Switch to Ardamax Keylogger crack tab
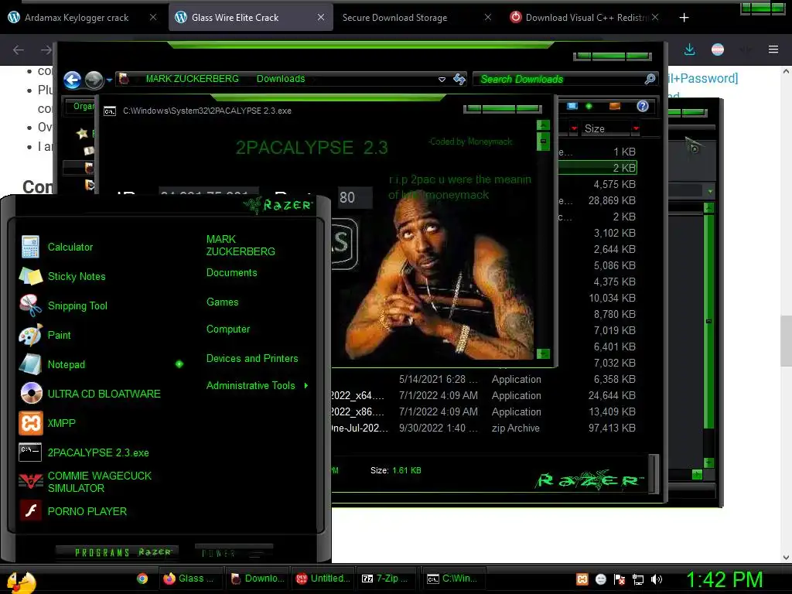 click(x=77, y=17)
